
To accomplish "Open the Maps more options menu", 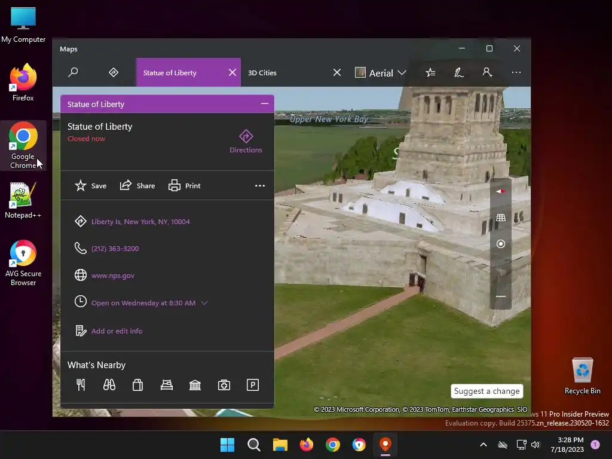I will [x=516, y=72].
